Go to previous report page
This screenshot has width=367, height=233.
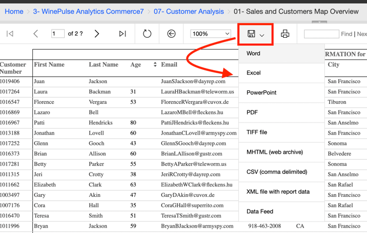click(36, 34)
